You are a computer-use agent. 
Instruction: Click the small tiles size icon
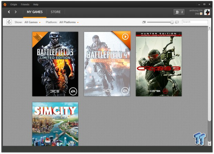click(x=144, y=22)
